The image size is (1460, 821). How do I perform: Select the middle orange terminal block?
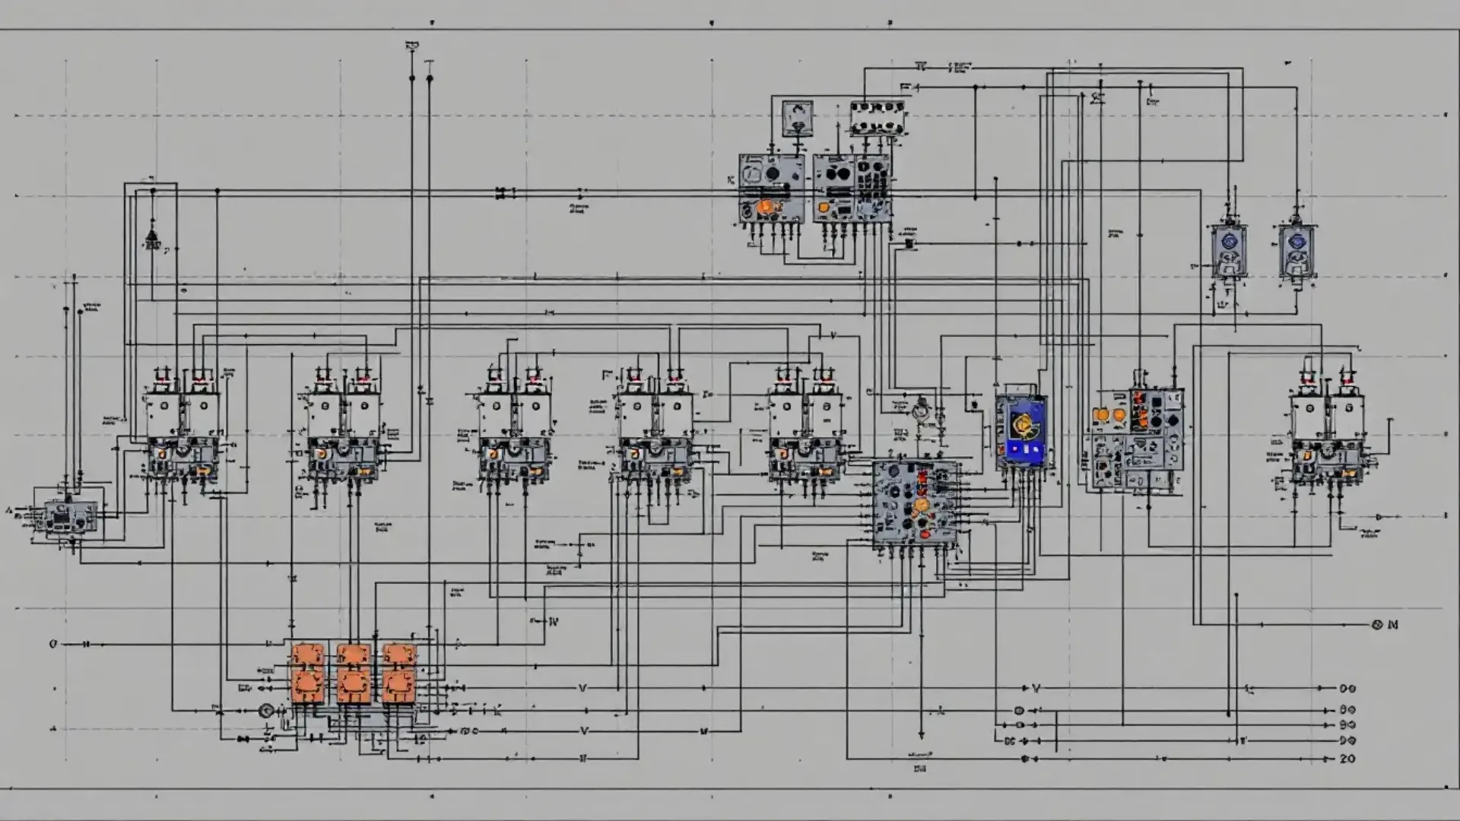[x=354, y=674]
